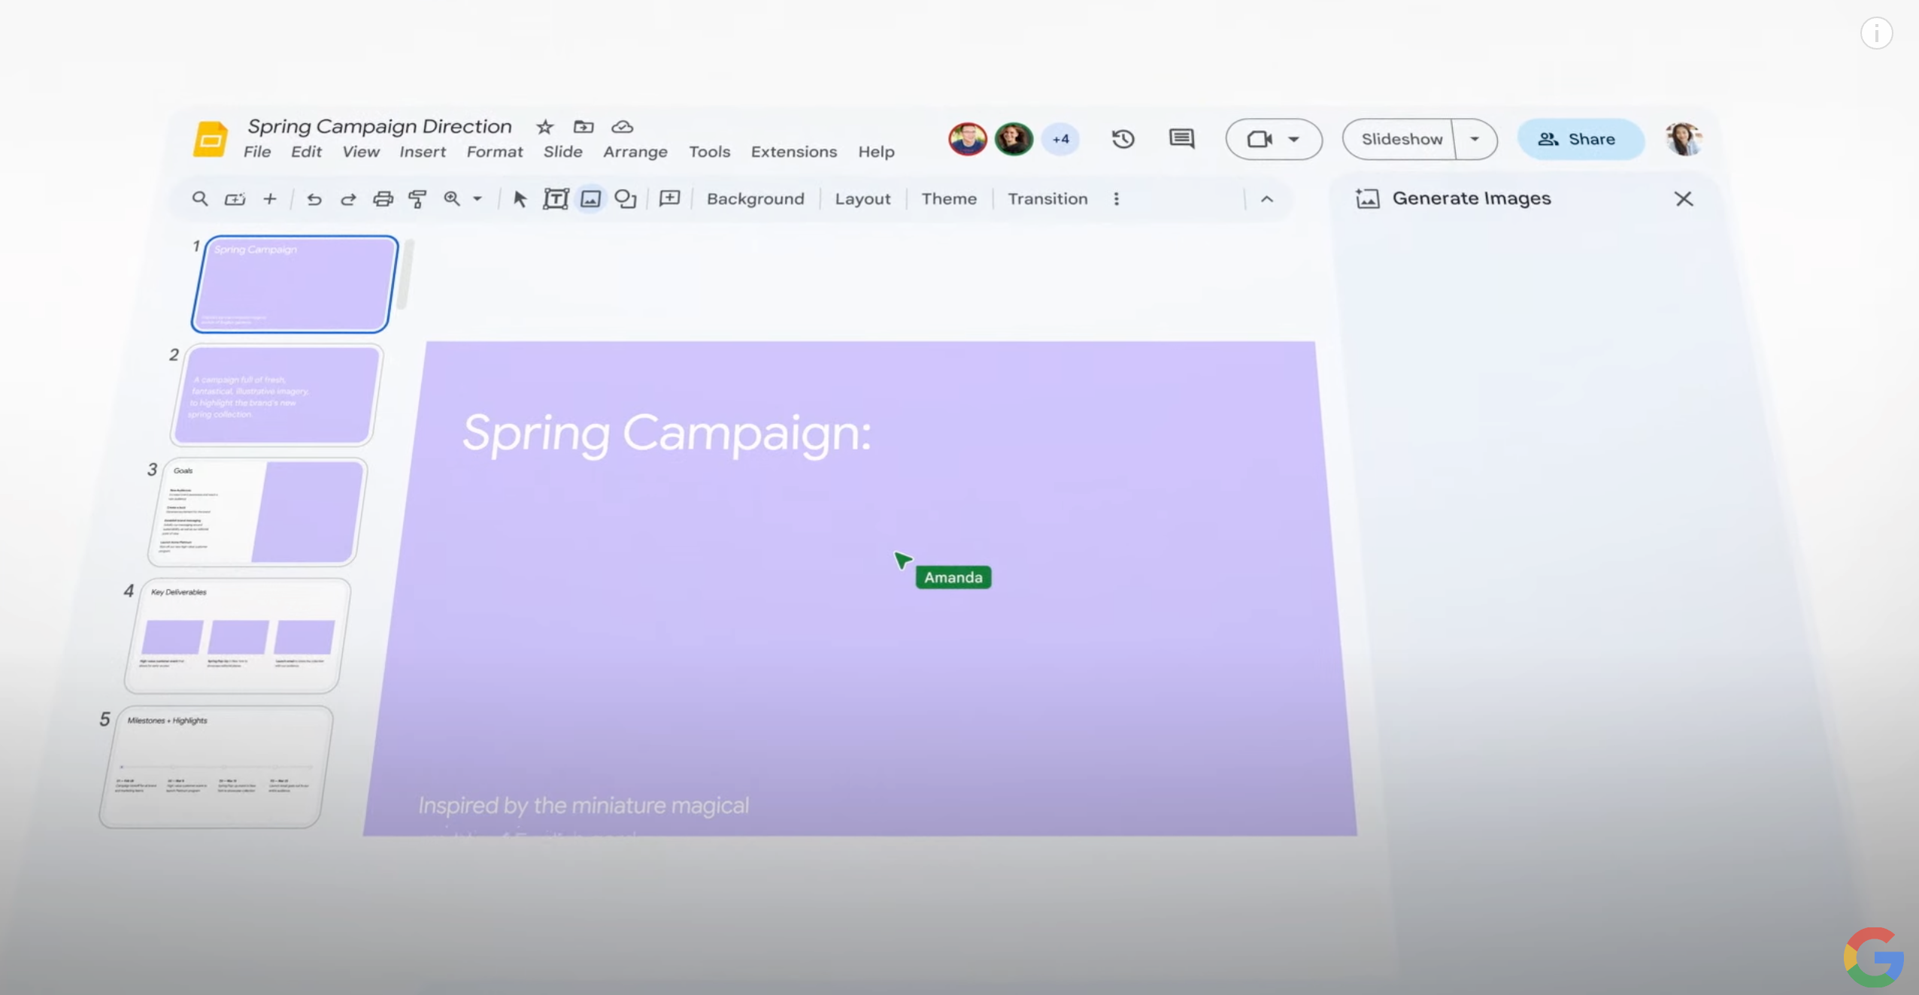Open the Slideshow options dropdown arrow

click(1475, 139)
